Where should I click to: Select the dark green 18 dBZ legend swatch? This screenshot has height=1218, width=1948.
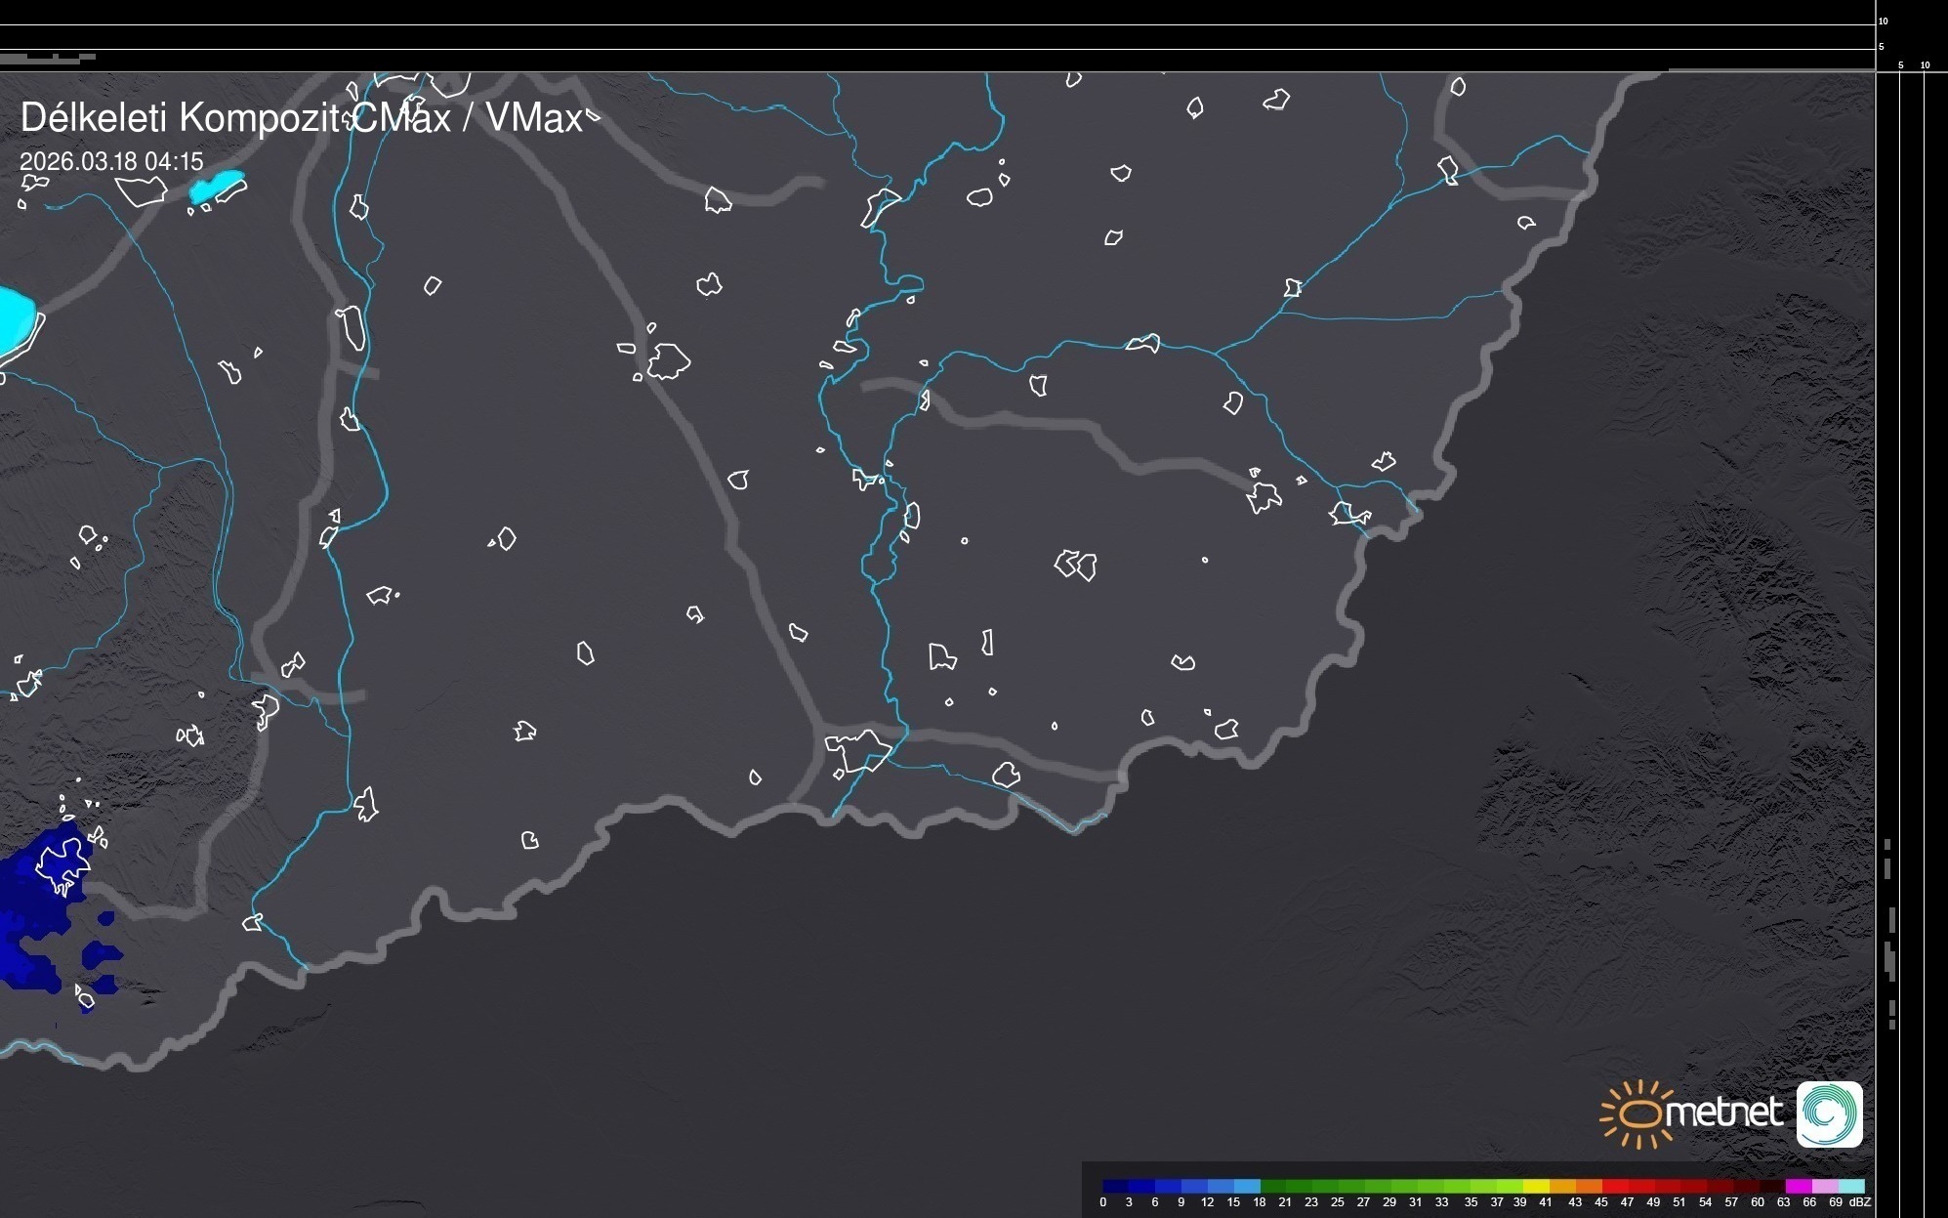[1274, 1186]
